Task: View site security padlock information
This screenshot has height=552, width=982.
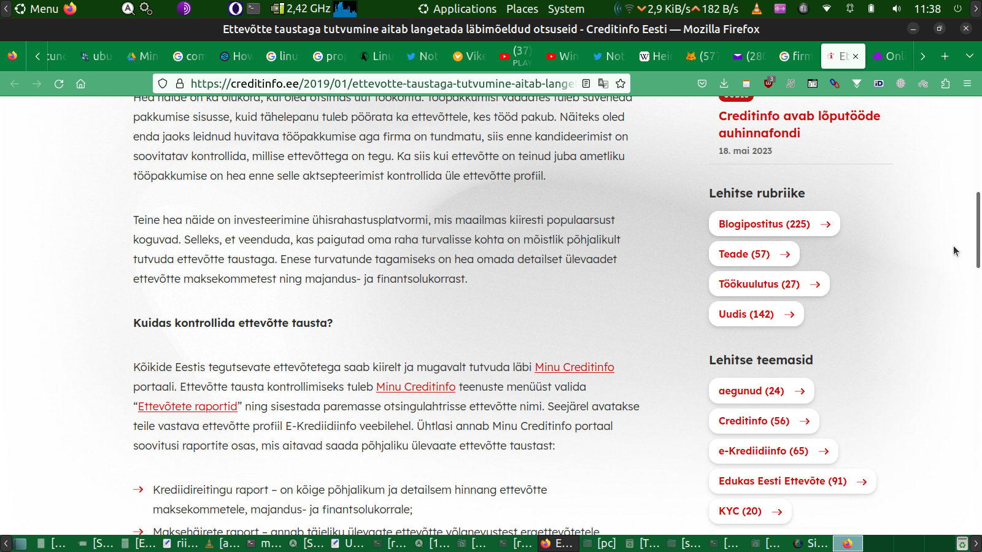Action: [180, 83]
